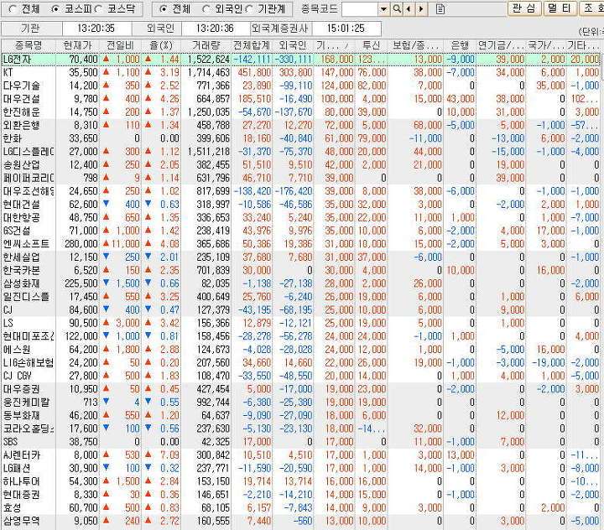The height and width of the screenshot is (530, 604).
Task: Select the 효성 stock name
Action: click(13, 507)
